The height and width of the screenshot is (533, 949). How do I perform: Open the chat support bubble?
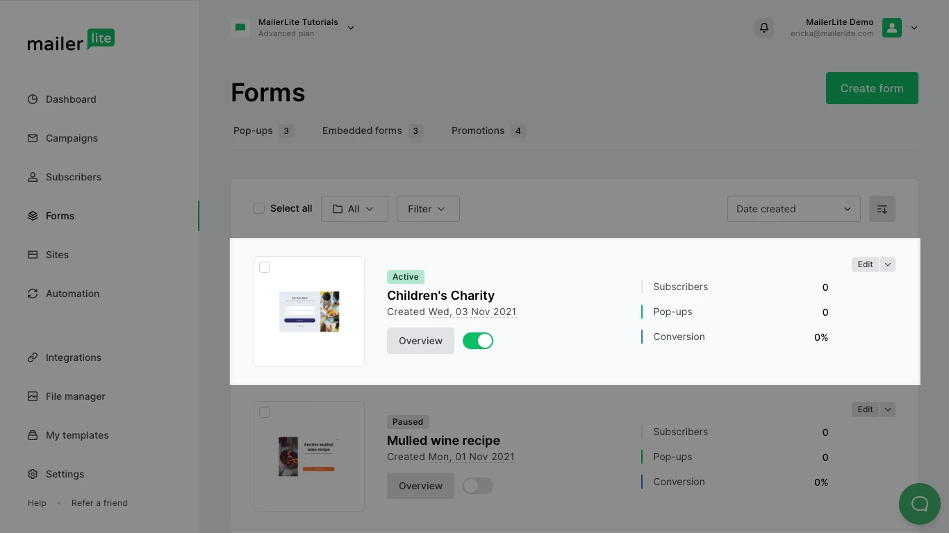[x=919, y=504]
